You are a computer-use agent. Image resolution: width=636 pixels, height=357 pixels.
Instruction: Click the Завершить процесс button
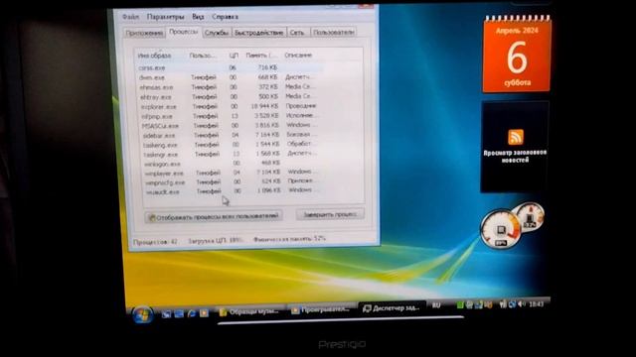[x=330, y=214]
